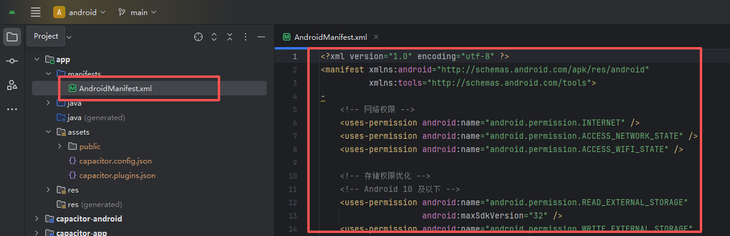
Task: Open the Structure tool window icon
Action: [12, 85]
